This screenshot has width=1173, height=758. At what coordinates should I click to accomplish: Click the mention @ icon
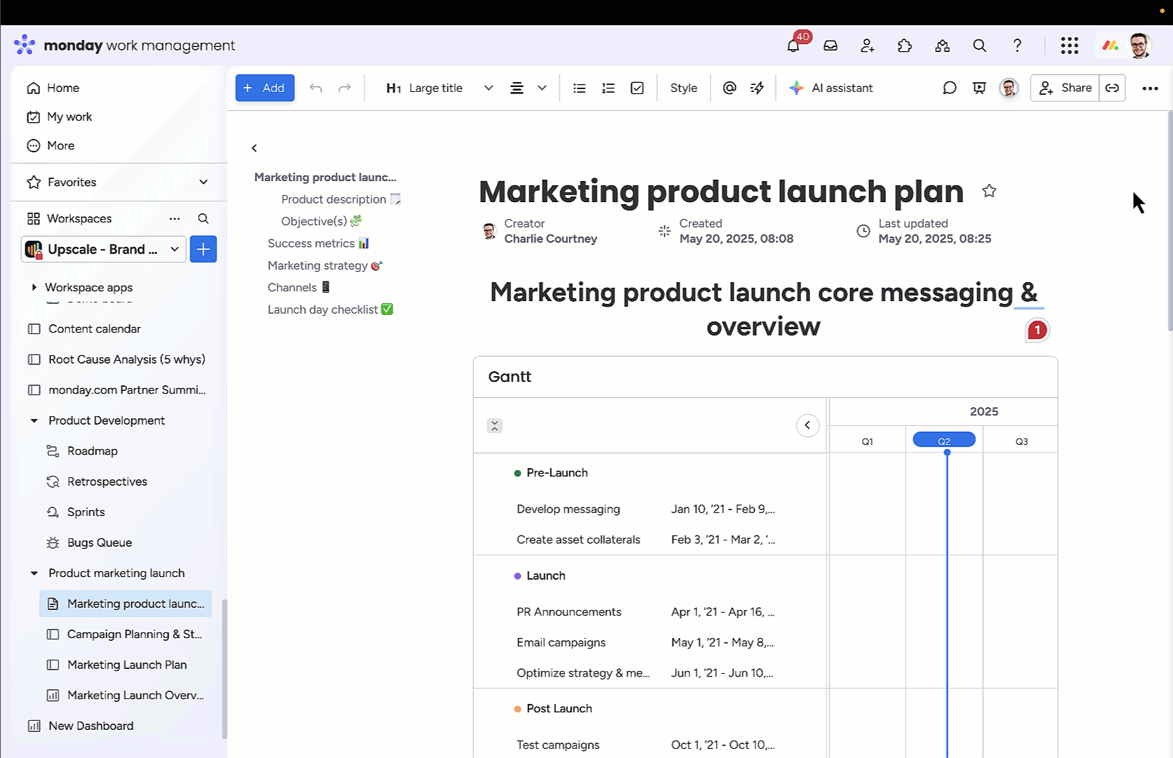[729, 88]
